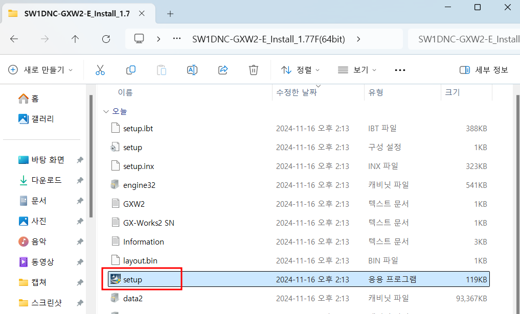Click chevron after the monitor icon in address bar
520x314 pixels.
pos(159,39)
